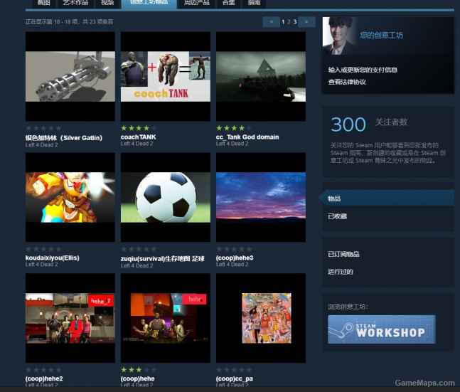The height and width of the screenshot is (392, 460).
Task: Open the coachTANK item thumbnail
Action: 166,76
